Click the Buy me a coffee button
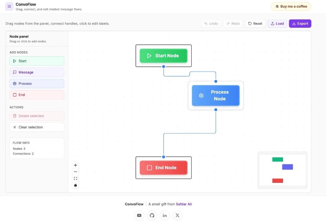This screenshot has height=223, width=326. tap(291, 6)
